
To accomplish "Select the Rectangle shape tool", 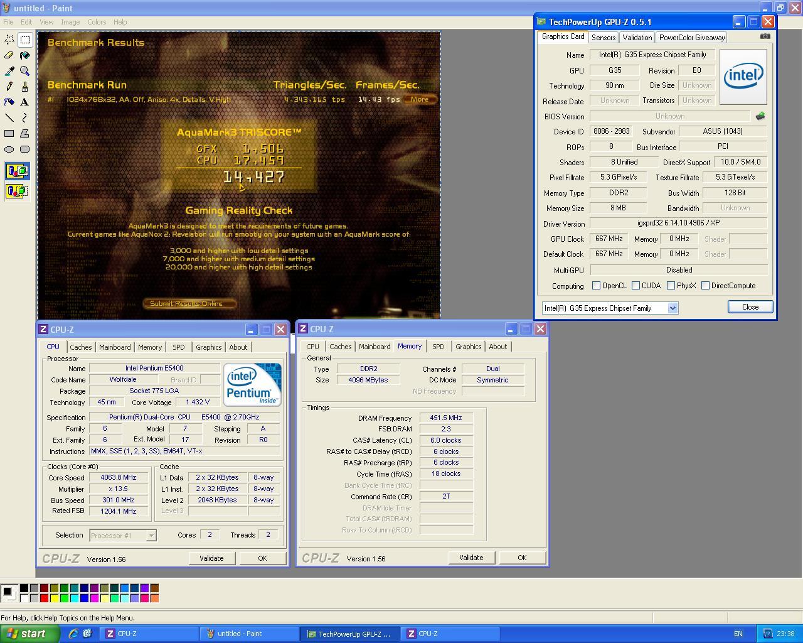I will [9, 133].
